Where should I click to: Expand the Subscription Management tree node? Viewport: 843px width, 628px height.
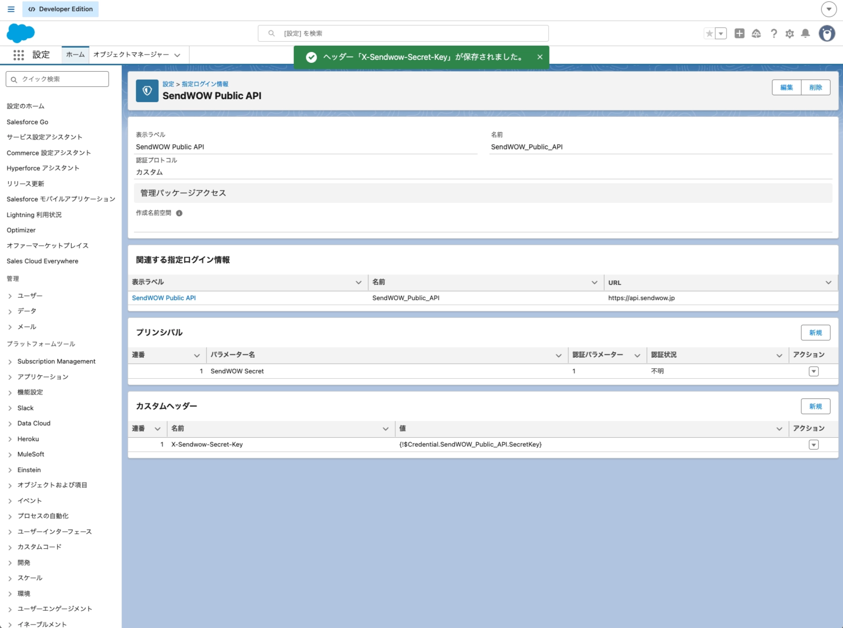click(x=10, y=362)
